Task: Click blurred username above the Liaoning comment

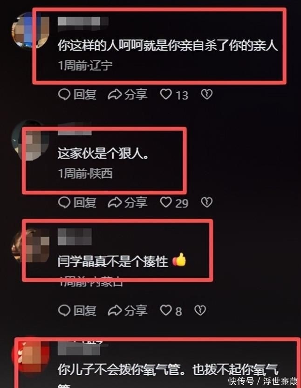Action: (x=83, y=21)
